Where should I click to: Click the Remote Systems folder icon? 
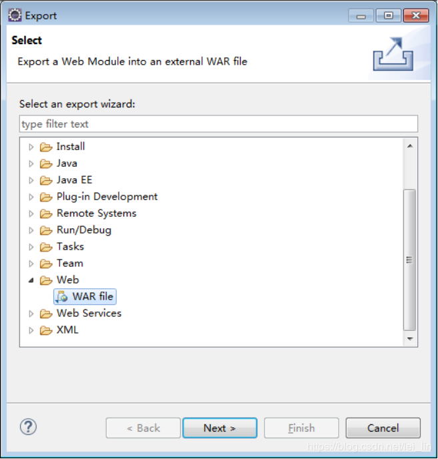[46, 213]
